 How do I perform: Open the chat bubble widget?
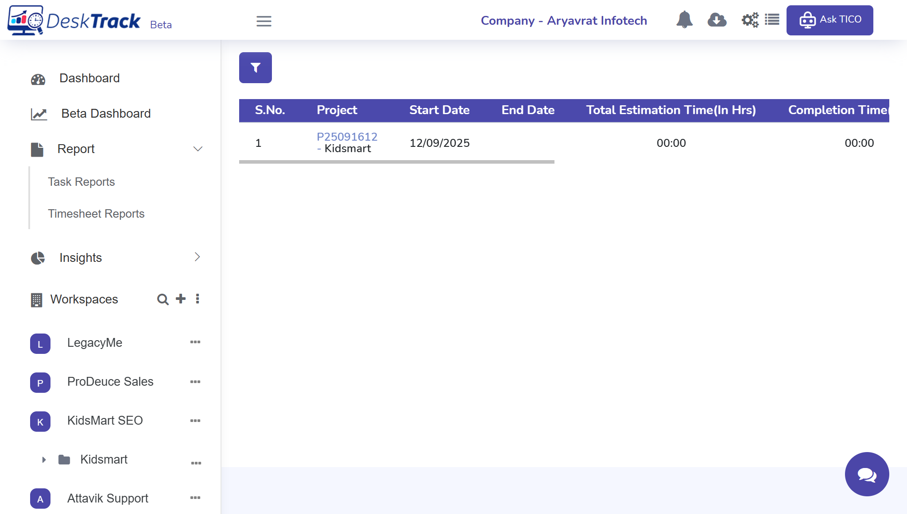tap(867, 474)
